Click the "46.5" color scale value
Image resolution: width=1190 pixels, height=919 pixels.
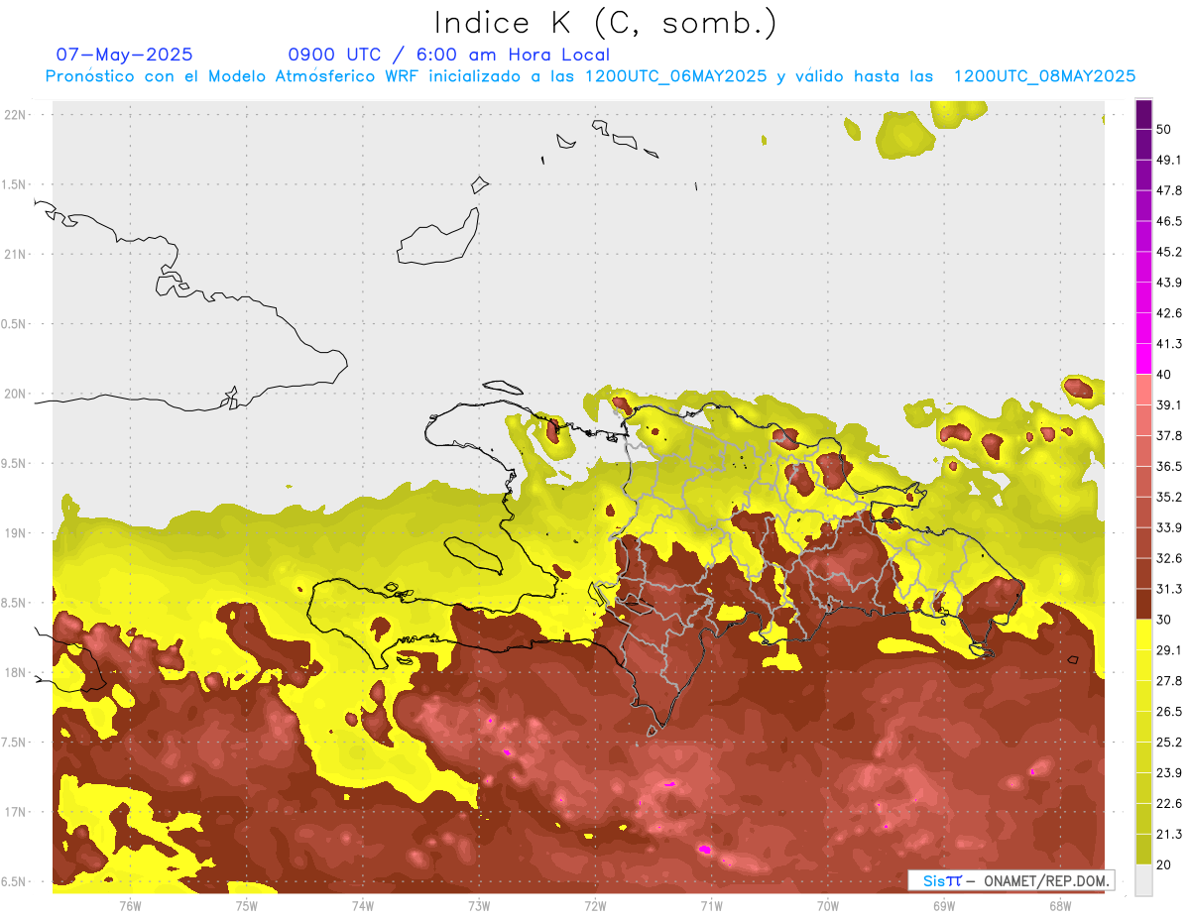1169,221
